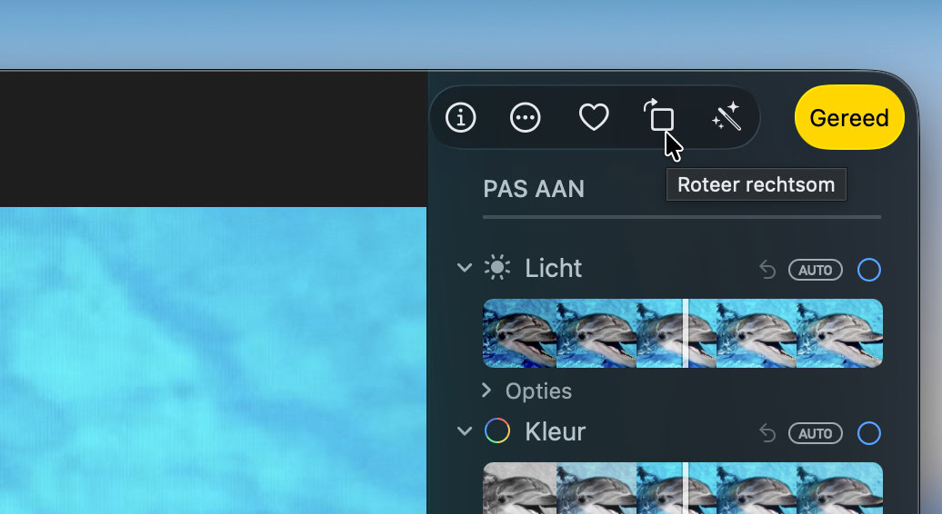Reset Kleur adjustments with undo arrow
Screen dimensions: 942x514
[x=767, y=433]
